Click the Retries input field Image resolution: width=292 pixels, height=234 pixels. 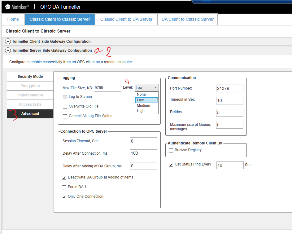pyautogui.click(x=230, y=113)
